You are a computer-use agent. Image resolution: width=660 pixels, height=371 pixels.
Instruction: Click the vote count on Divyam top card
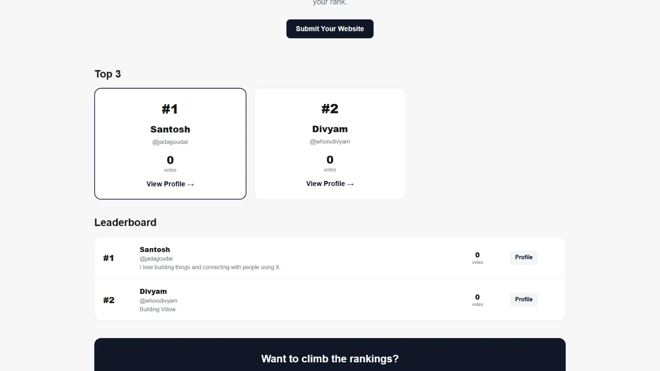[x=330, y=160]
